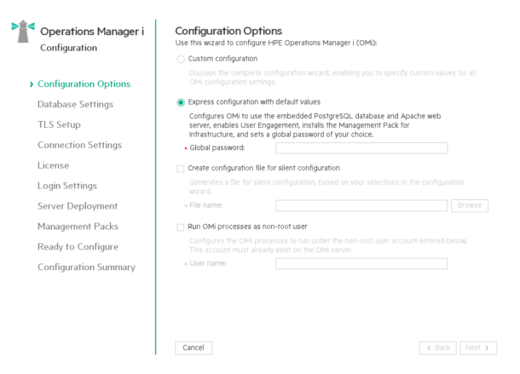
Task: Open Configuration Summary step
Action: (x=87, y=268)
